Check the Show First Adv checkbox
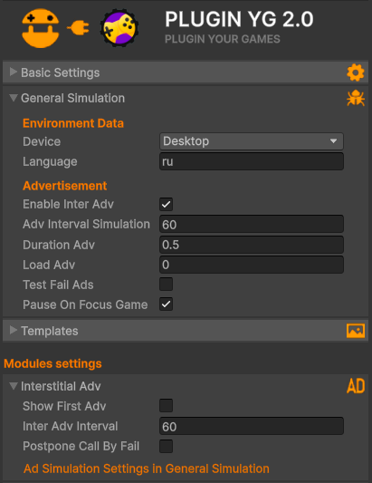The height and width of the screenshot is (483, 372). click(167, 406)
